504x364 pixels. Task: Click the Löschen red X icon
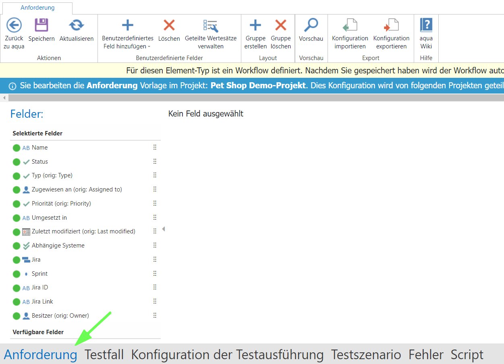point(169,25)
